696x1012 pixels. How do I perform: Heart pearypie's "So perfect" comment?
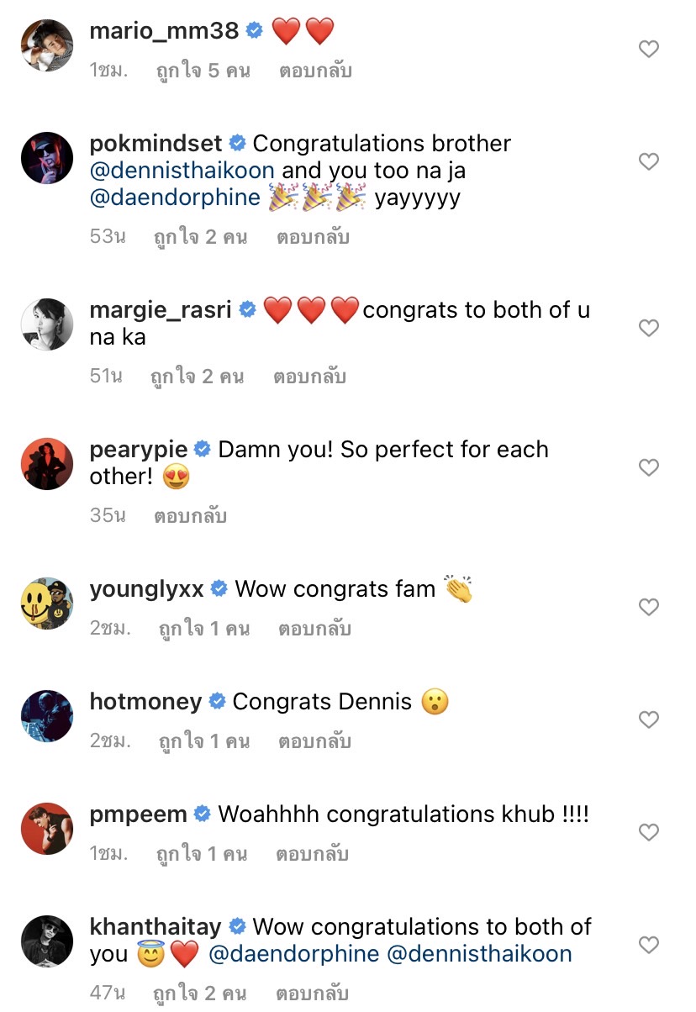tap(648, 467)
